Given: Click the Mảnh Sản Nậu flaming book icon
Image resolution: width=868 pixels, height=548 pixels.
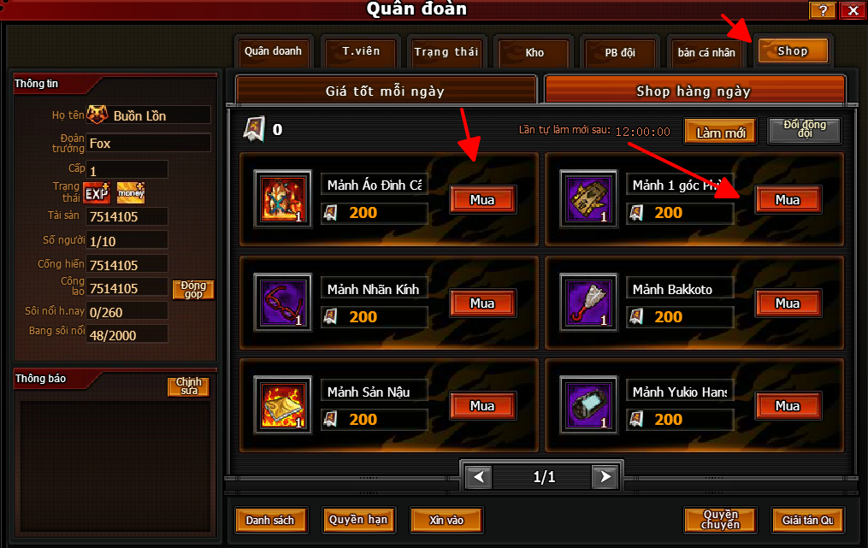Looking at the screenshot, I should click(283, 405).
